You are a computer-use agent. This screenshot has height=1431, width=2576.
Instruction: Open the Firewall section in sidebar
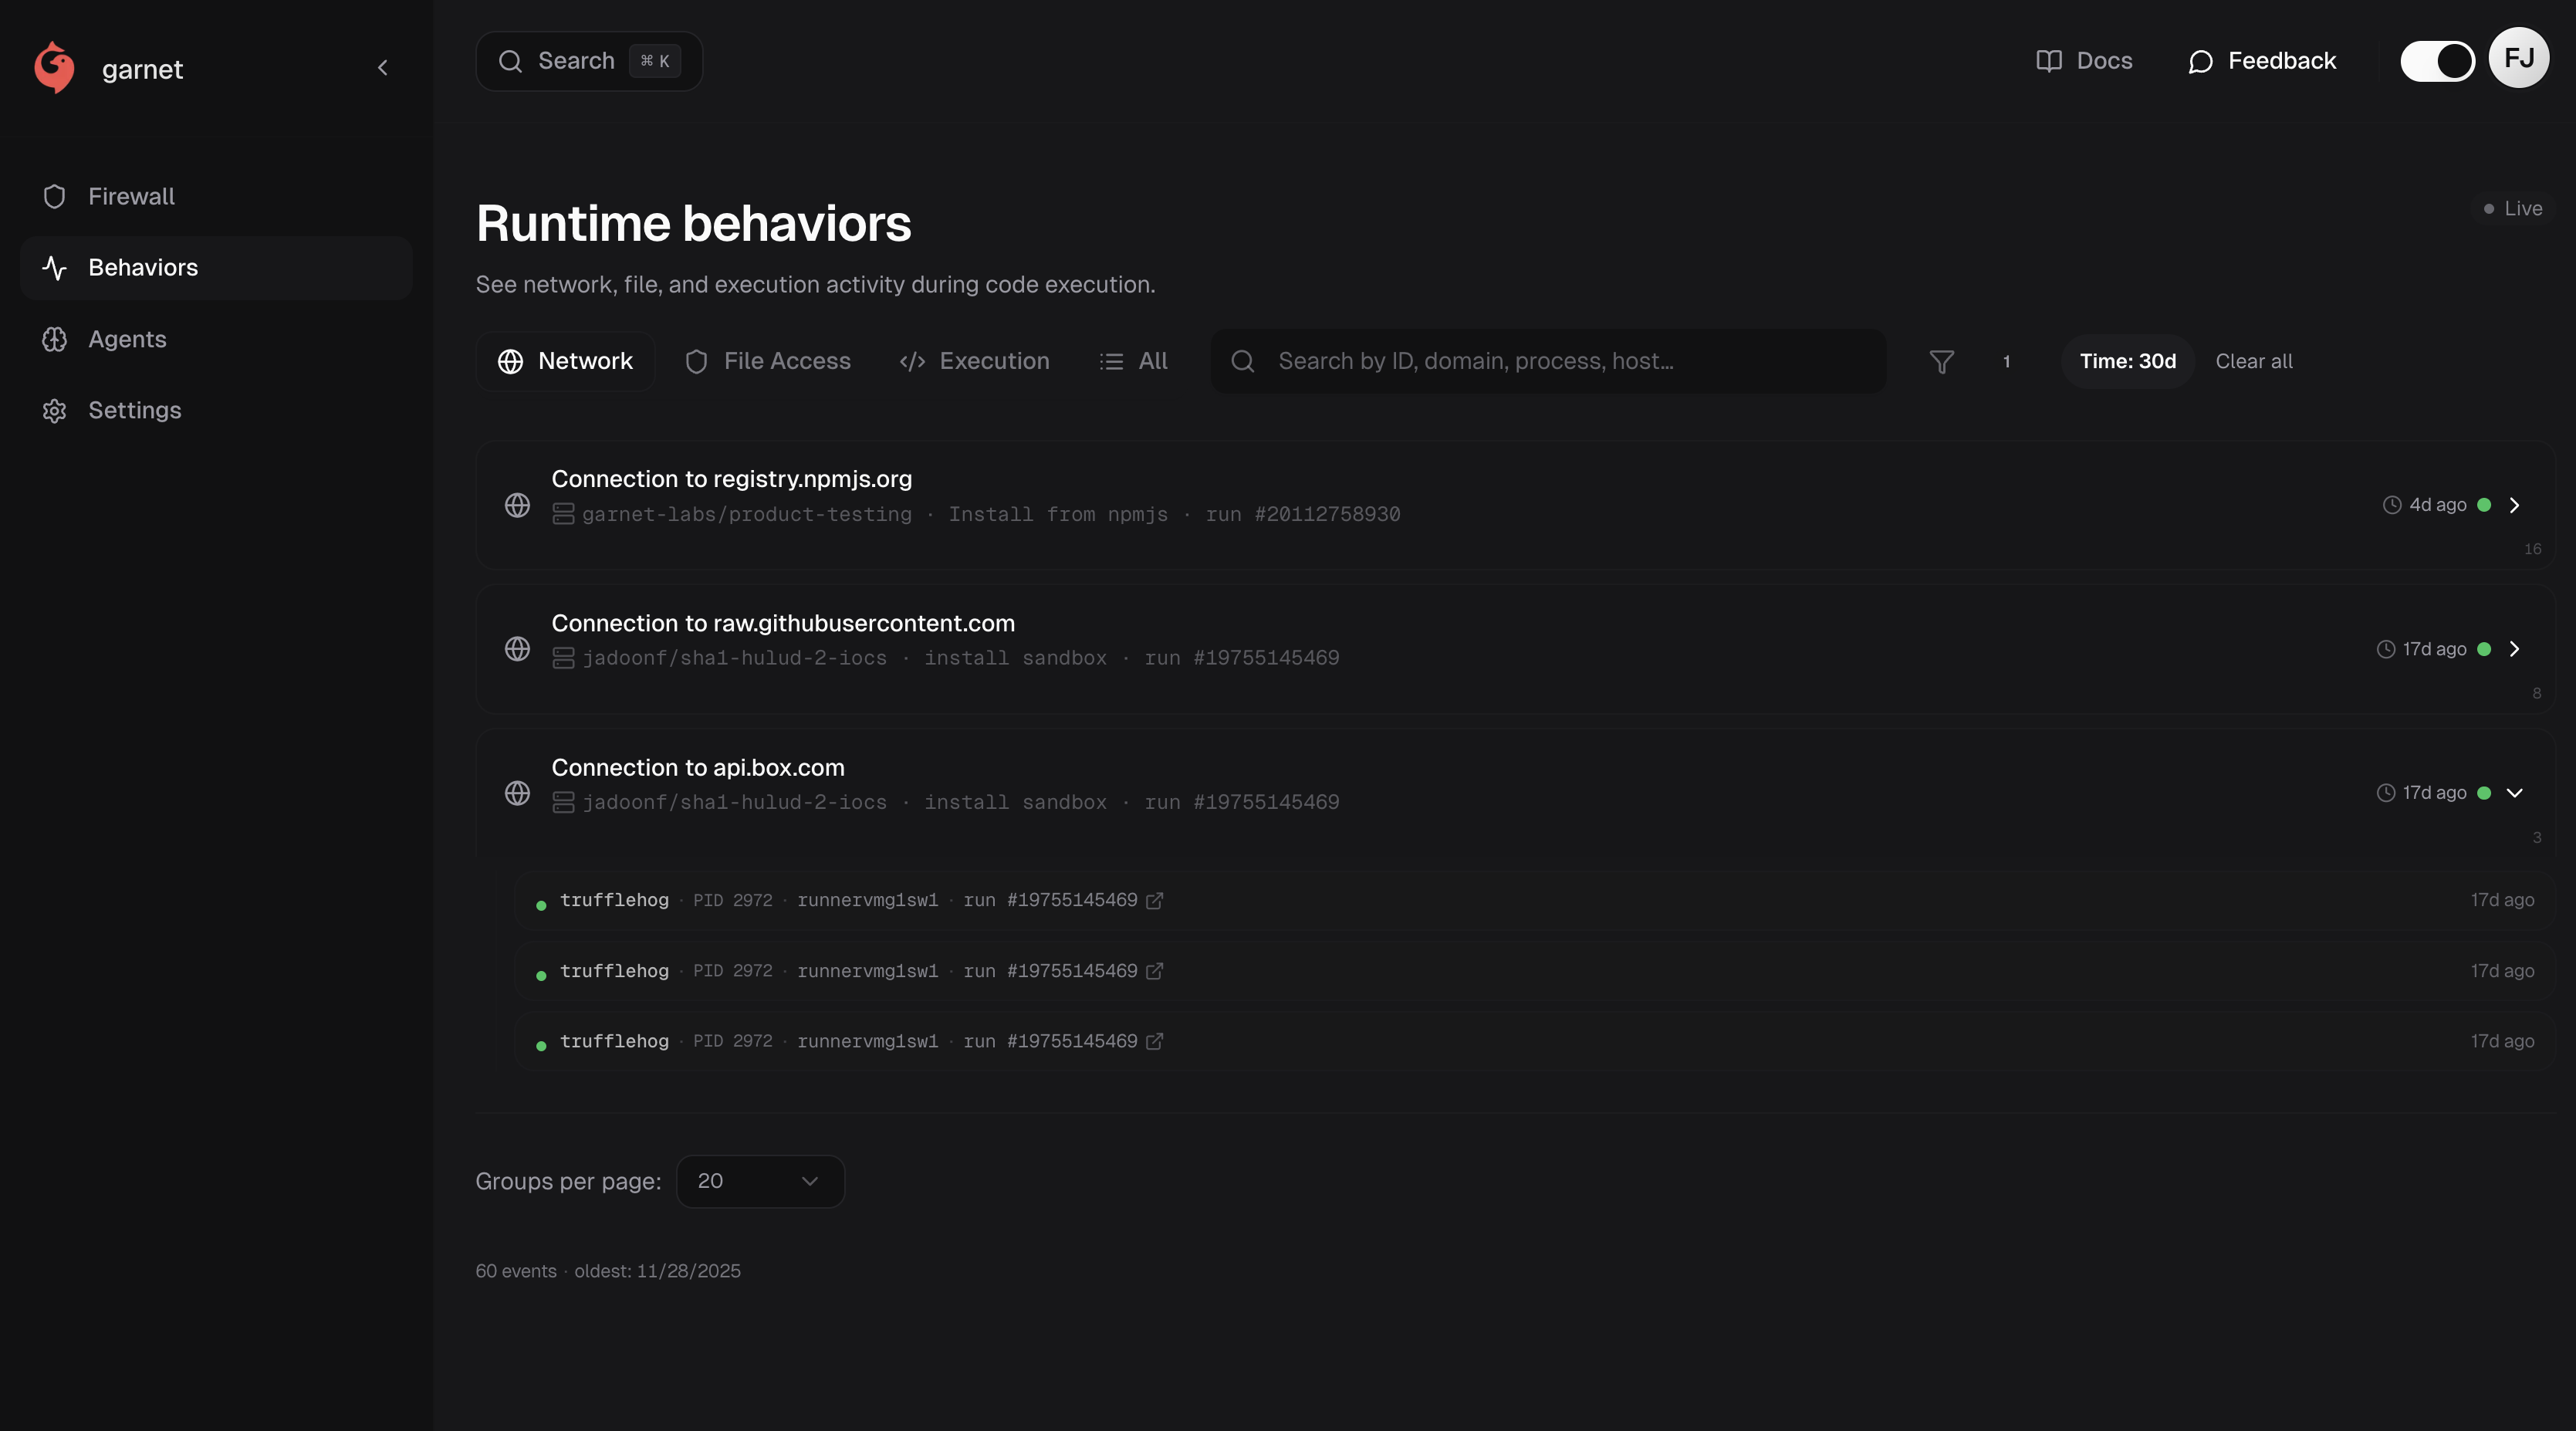coord(130,196)
